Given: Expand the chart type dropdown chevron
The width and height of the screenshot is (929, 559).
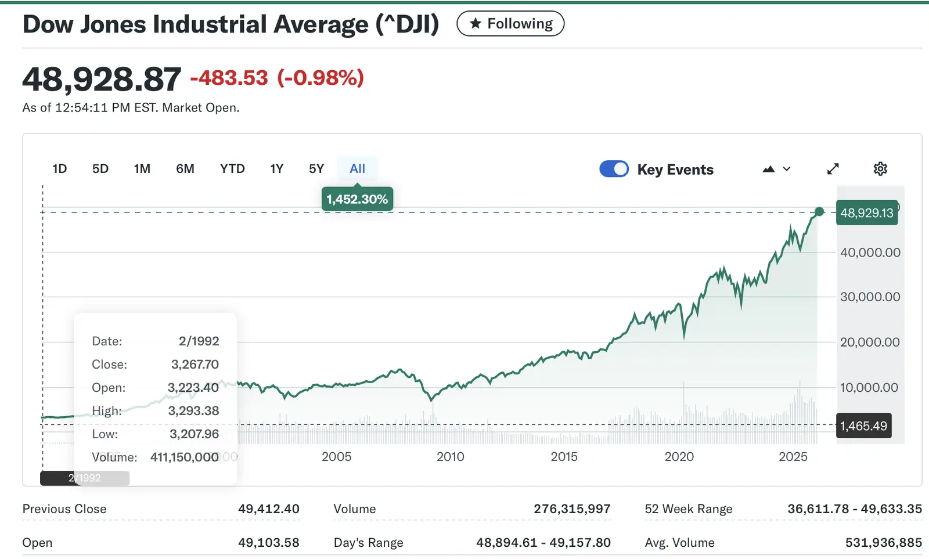Looking at the screenshot, I should point(787,169).
